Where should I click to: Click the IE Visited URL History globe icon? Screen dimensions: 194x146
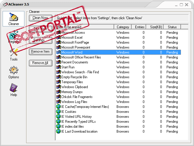click(x=58, y=117)
